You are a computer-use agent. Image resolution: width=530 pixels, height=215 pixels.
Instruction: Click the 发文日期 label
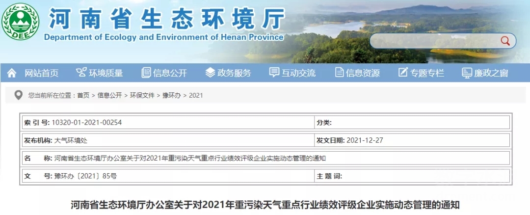coord(331,140)
